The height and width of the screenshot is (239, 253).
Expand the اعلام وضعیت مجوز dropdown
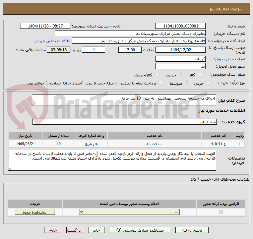(129, 212)
